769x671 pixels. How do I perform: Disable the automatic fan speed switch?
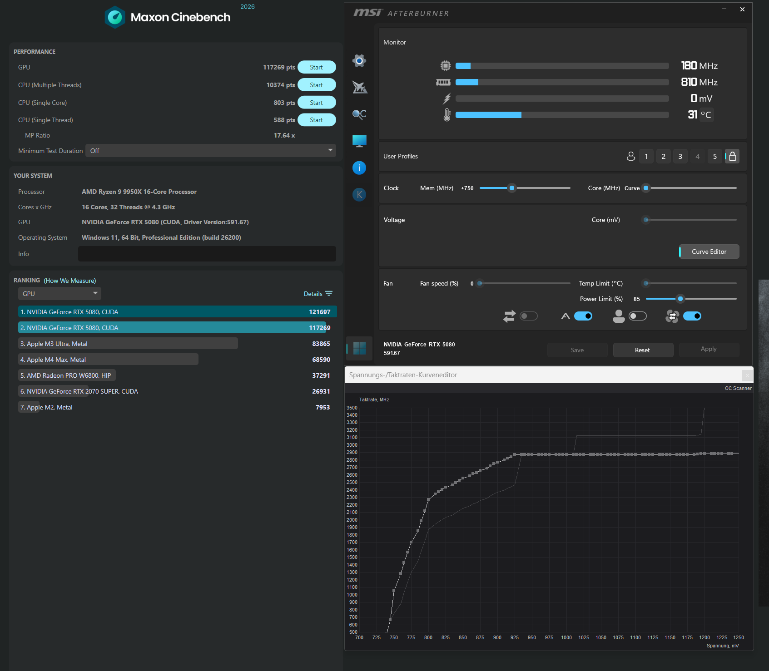pos(583,316)
